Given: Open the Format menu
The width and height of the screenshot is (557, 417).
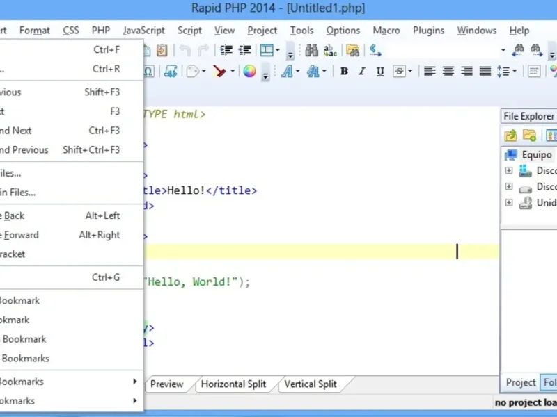Looking at the screenshot, I should [x=35, y=31].
